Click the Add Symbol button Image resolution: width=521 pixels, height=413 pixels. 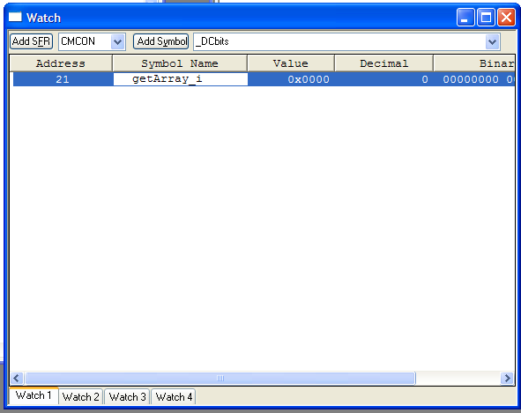coord(161,41)
